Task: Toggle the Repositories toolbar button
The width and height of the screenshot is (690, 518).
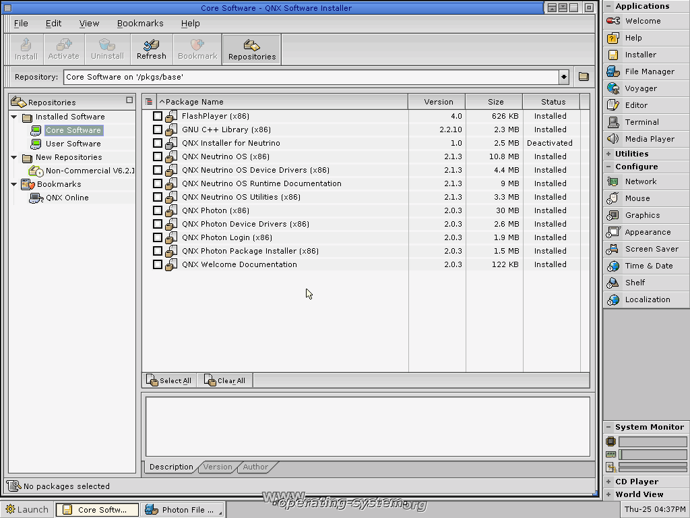Action: (x=252, y=49)
